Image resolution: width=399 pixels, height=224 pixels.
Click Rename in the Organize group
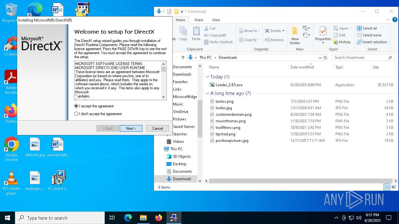[274, 40]
